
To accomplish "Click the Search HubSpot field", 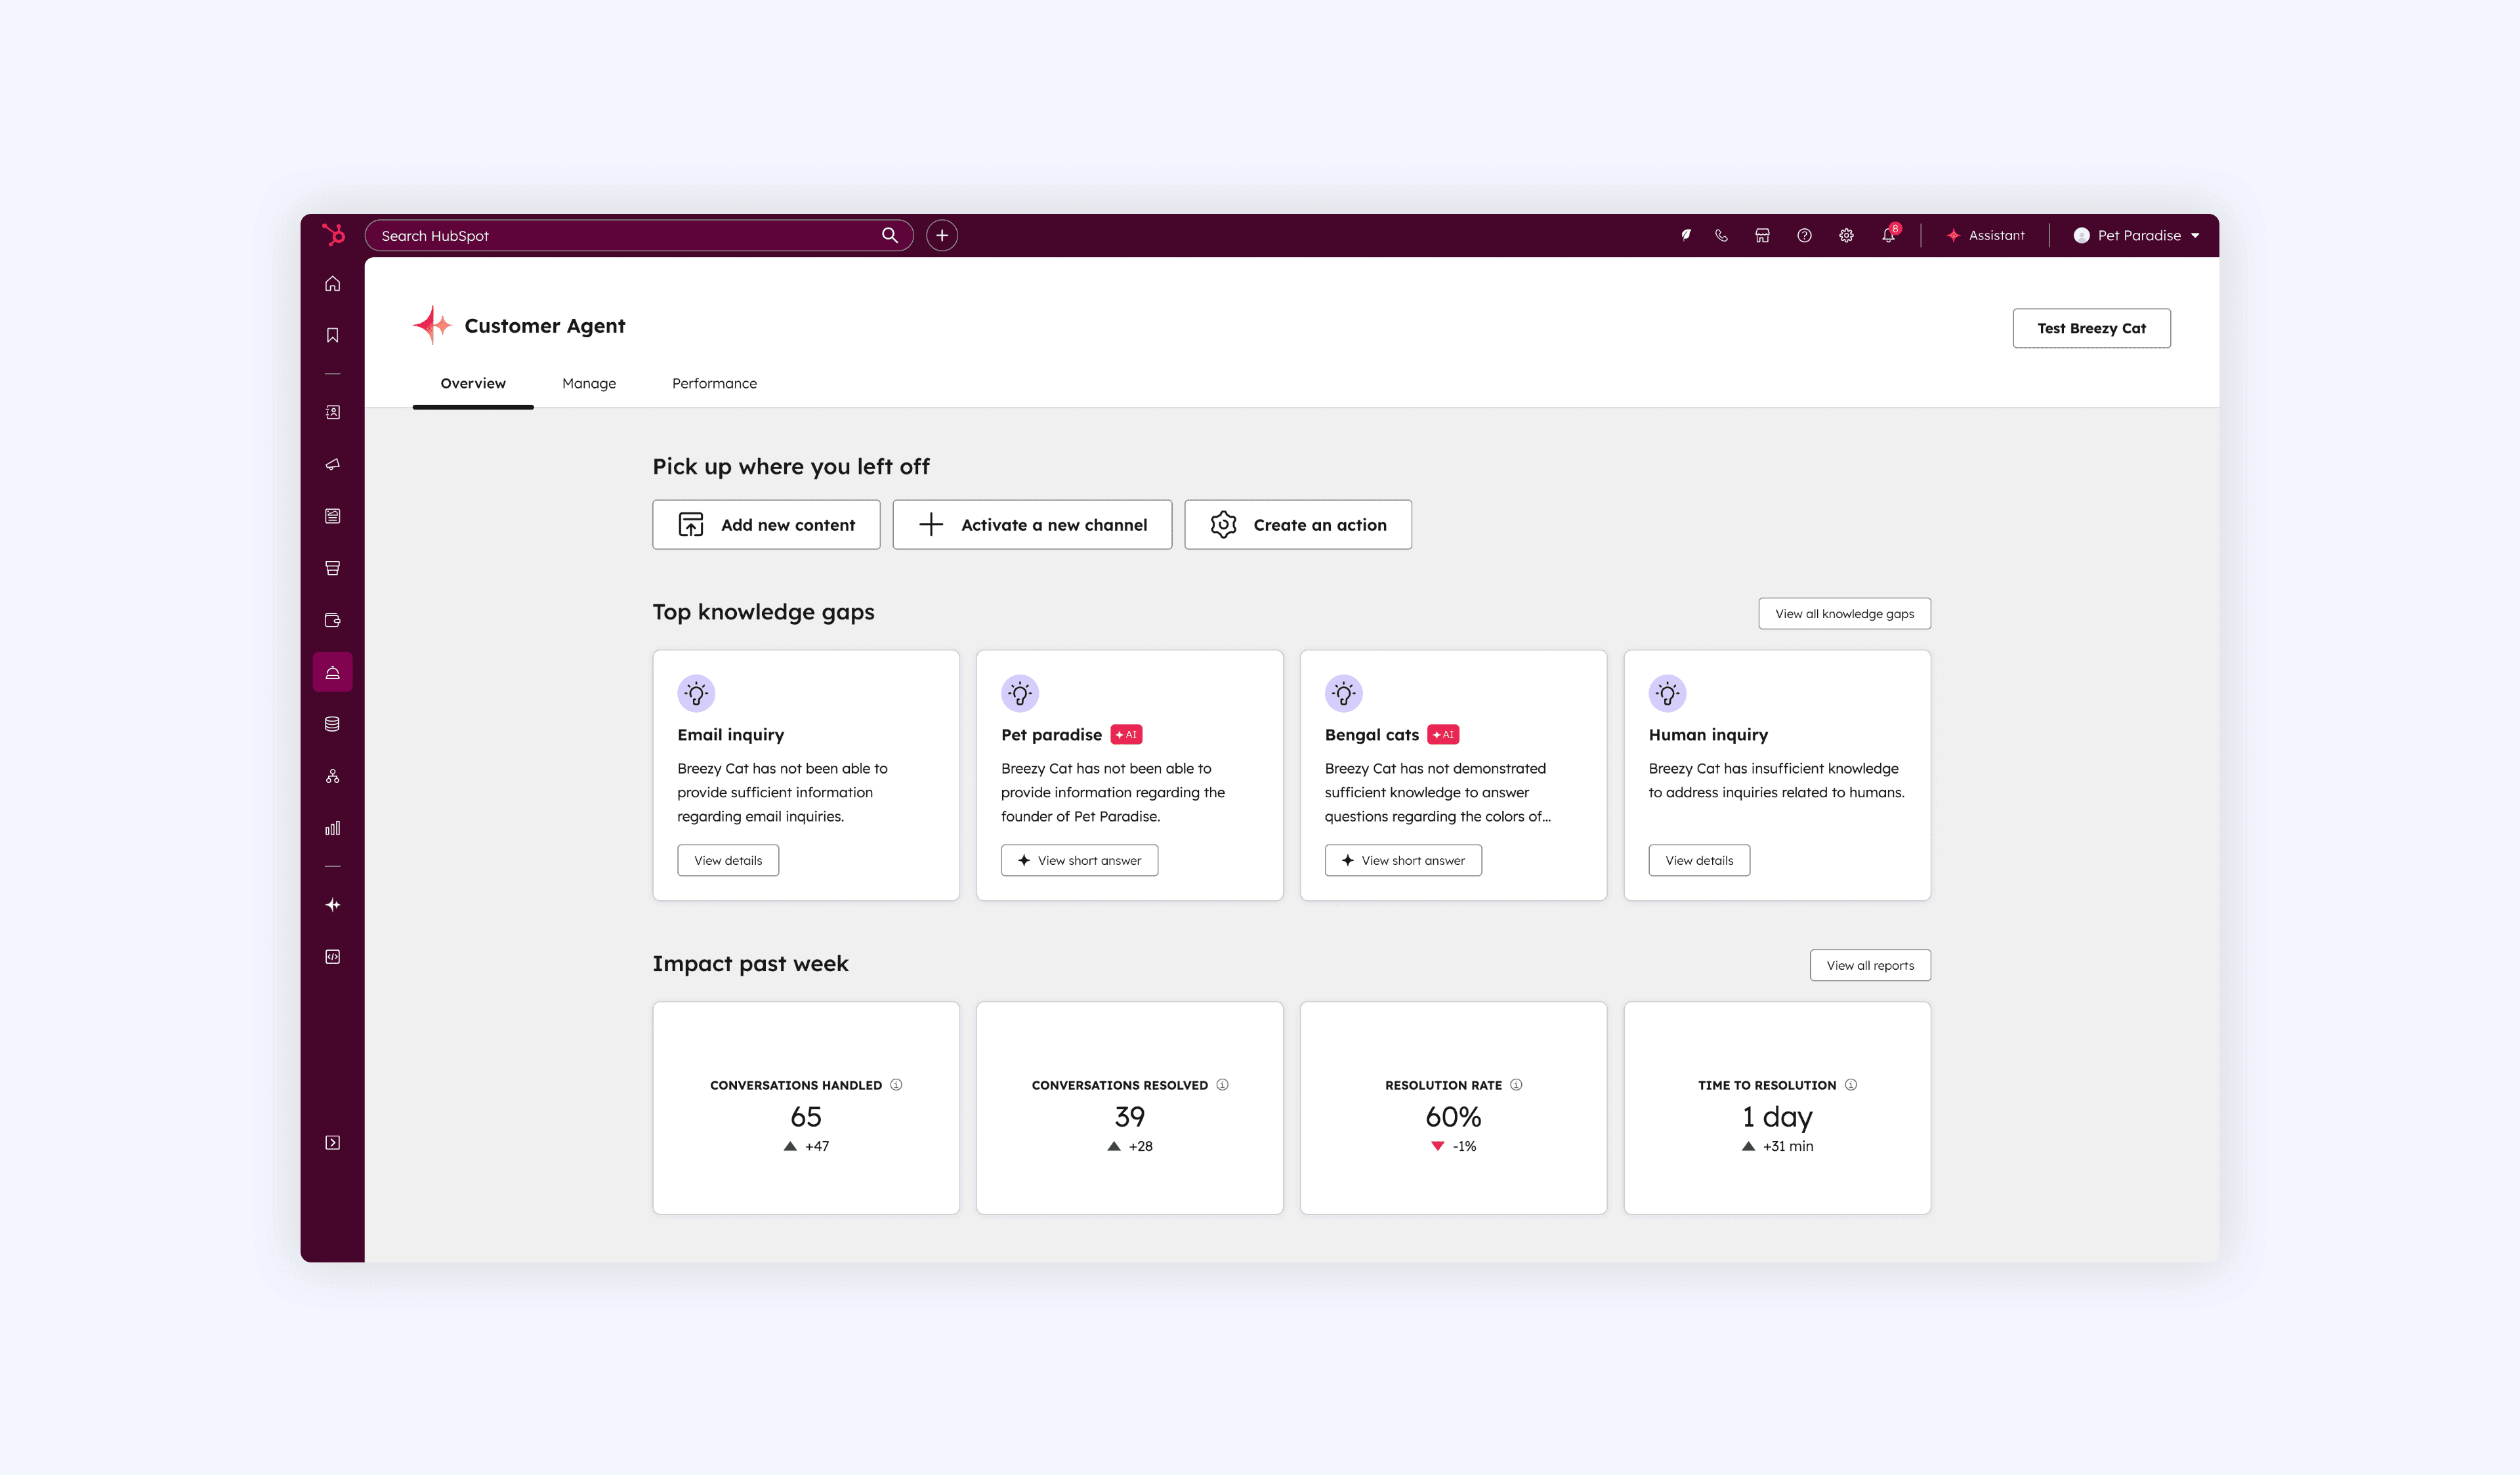I will [625, 236].
